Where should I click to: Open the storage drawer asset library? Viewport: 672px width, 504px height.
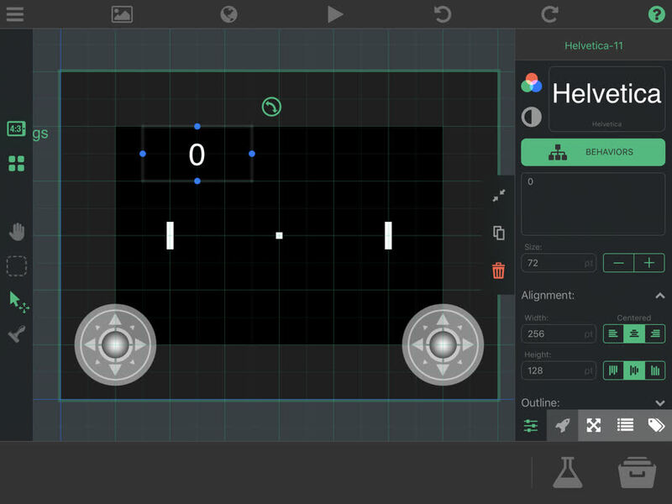pos(637,472)
